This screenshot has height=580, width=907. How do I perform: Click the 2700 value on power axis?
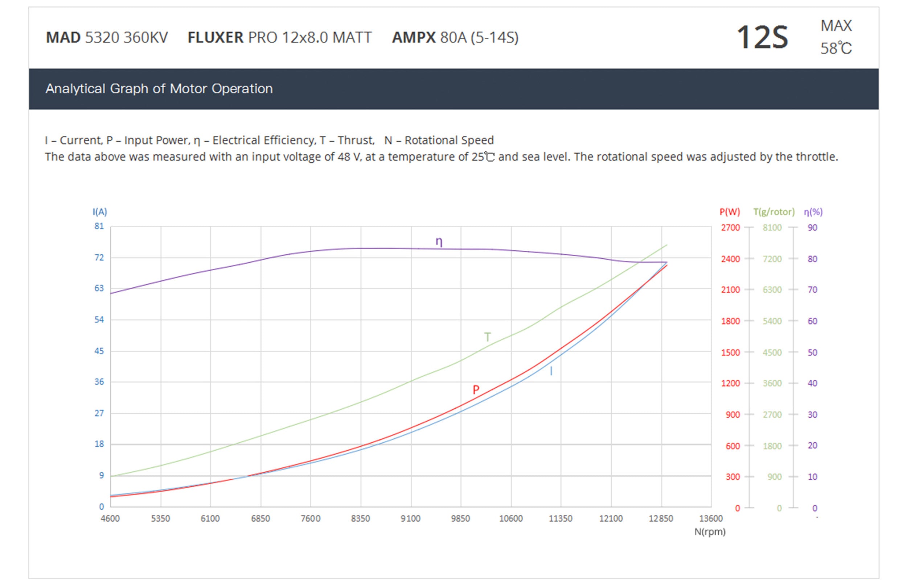point(731,228)
